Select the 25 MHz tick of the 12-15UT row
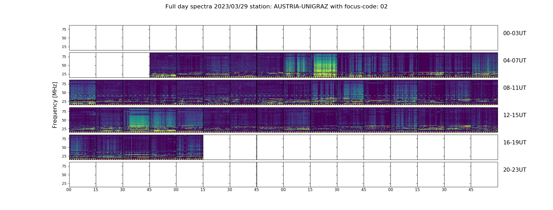 pyautogui.click(x=64, y=129)
